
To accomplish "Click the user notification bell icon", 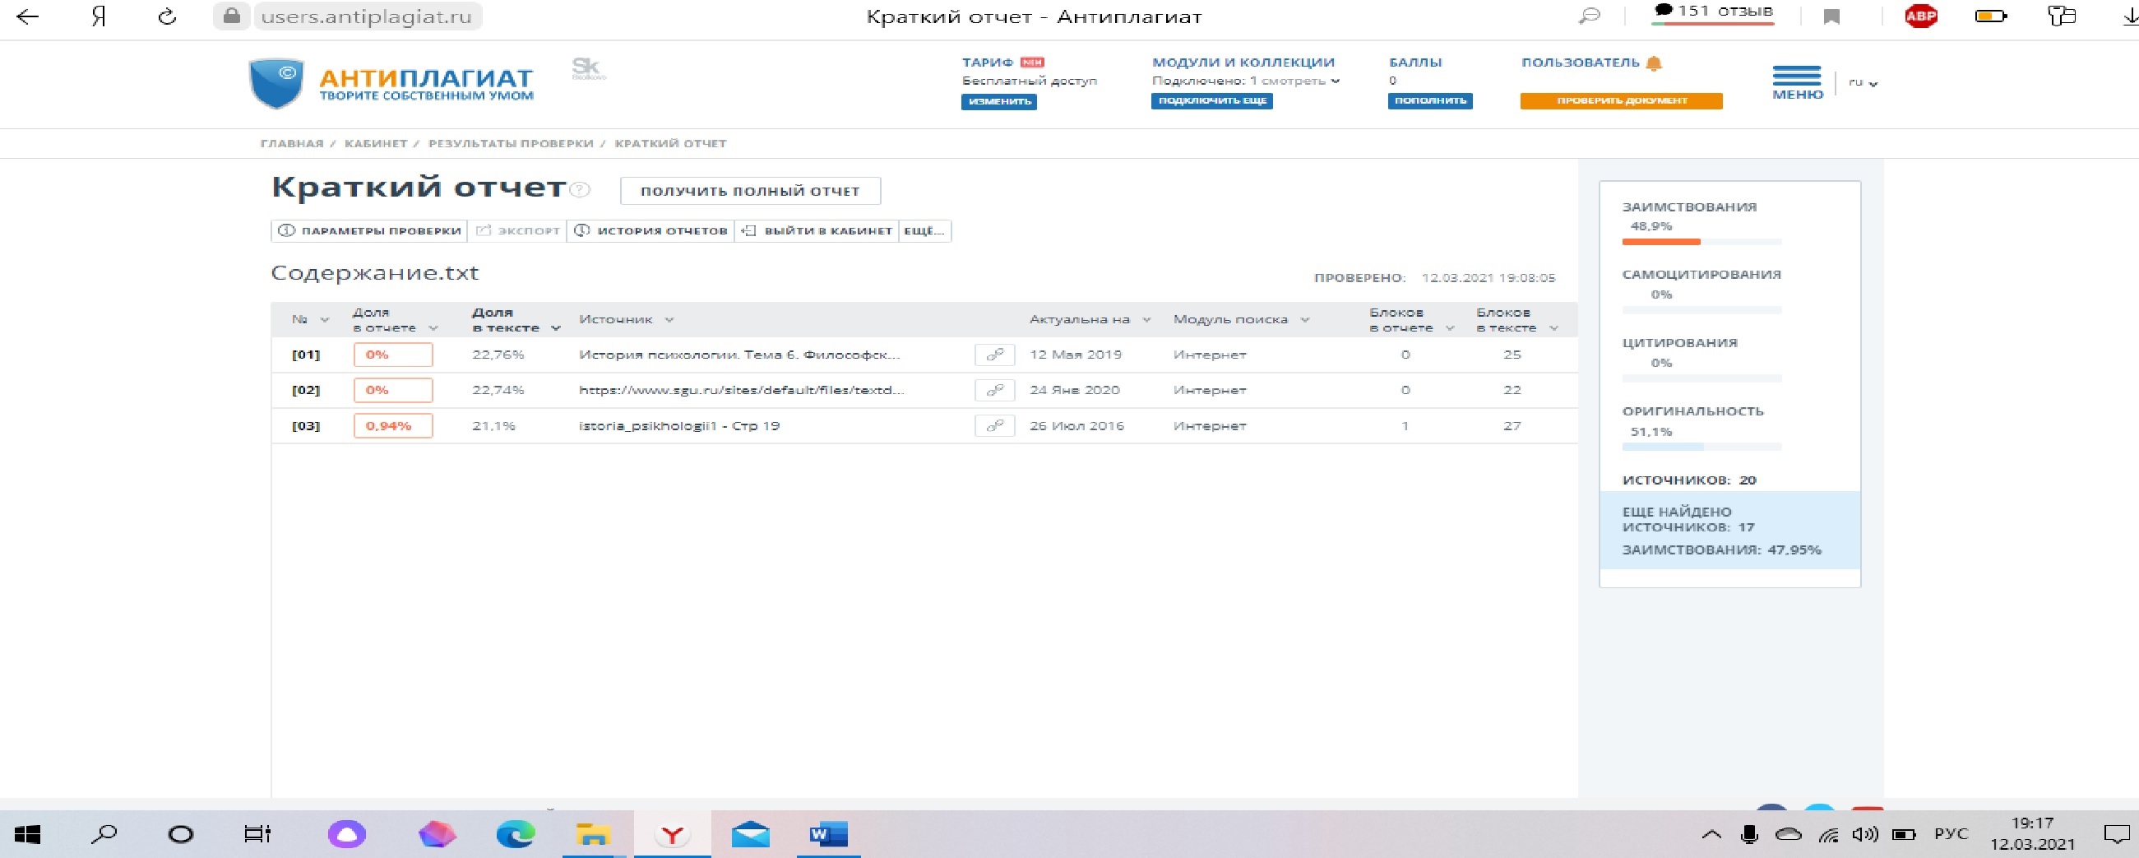I will click(1654, 63).
